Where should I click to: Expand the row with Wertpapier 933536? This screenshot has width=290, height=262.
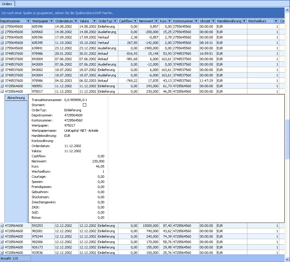coord(2,253)
